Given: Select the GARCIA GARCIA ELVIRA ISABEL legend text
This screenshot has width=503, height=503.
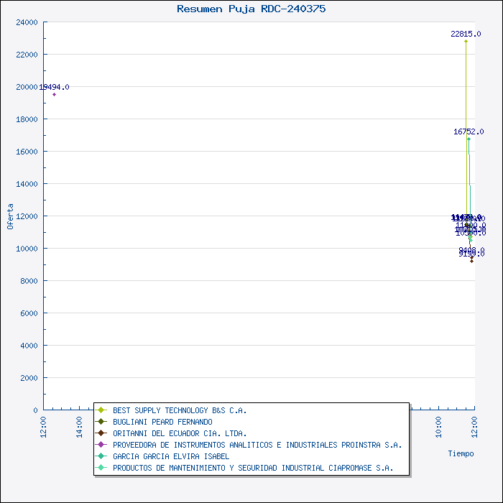Looking at the screenshot, I should 171,456.
